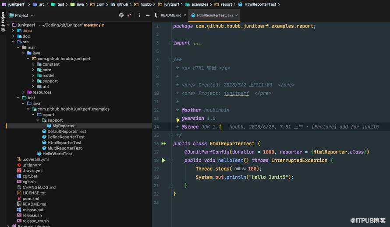Screen dimensions: 390x227
Task: Open DefaultReporterTest in the project tree
Action: point(67,131)
